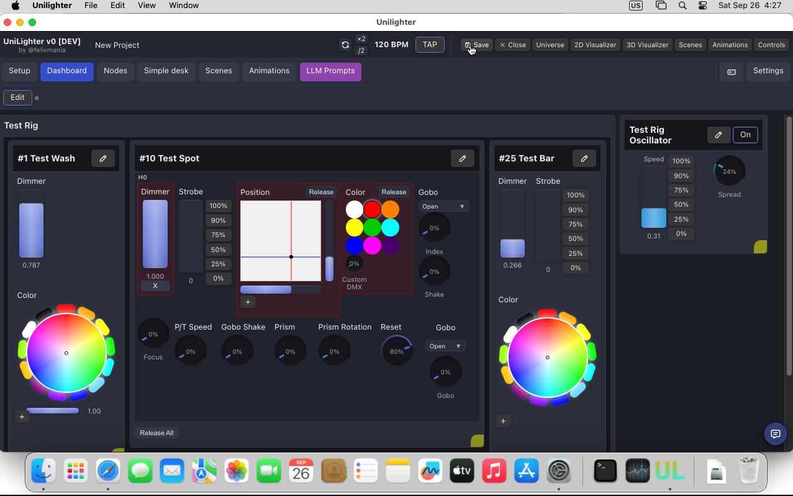Launch Safari from the Dock
Screen dimensions: 793x496
(x=108, y=471)
